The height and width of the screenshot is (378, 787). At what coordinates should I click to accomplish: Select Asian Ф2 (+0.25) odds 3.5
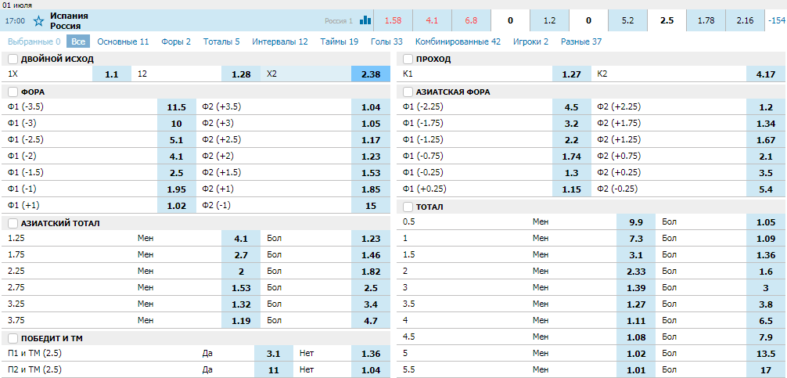tap(766, 173)
